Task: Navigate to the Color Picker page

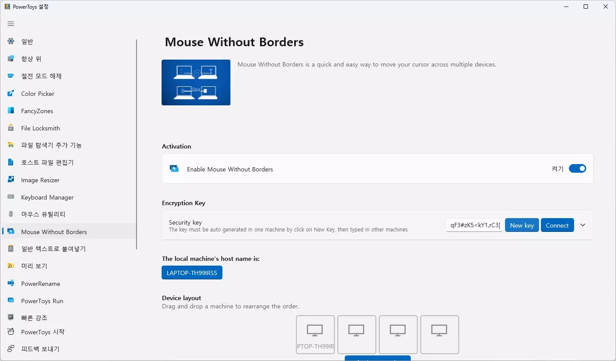Action: (69, 93)
